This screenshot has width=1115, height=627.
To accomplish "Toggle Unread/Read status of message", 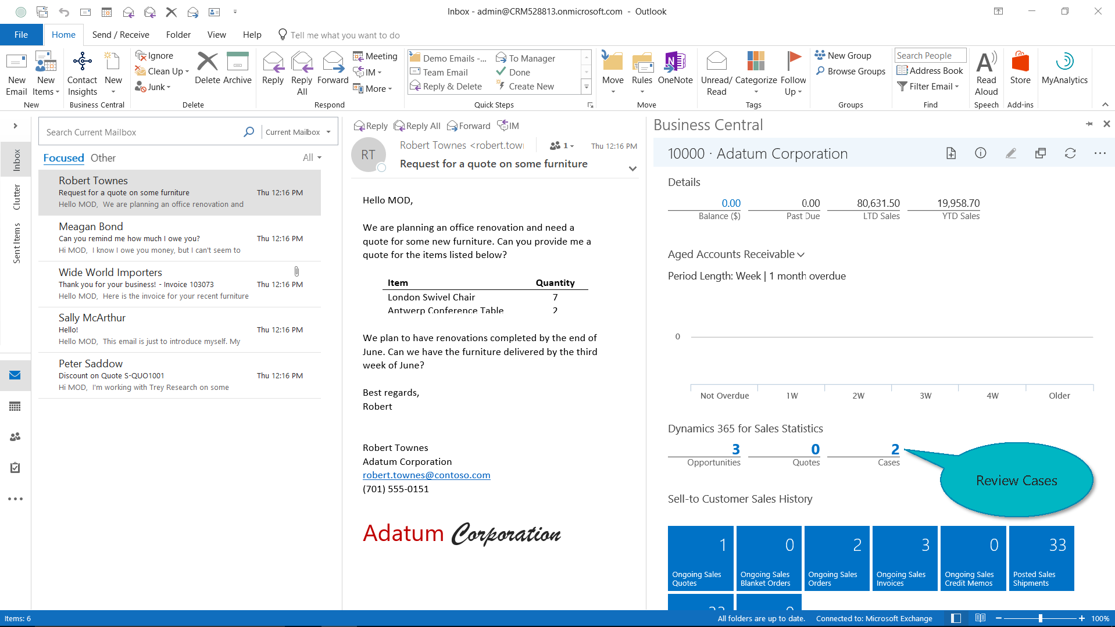I will (716, 73).
